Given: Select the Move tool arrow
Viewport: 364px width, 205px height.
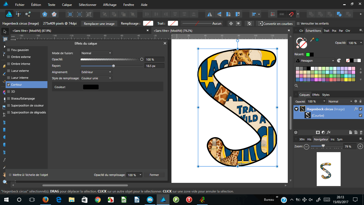Looking at the screenshot, I should click(5, 32).
